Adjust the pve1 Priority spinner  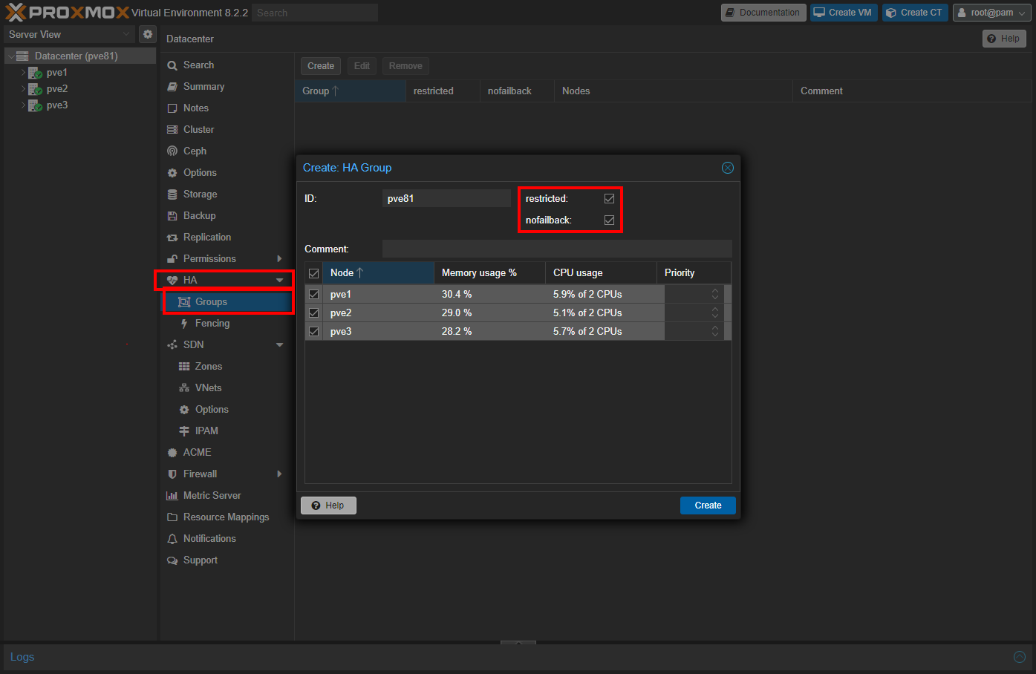click(x=715, y=295)
